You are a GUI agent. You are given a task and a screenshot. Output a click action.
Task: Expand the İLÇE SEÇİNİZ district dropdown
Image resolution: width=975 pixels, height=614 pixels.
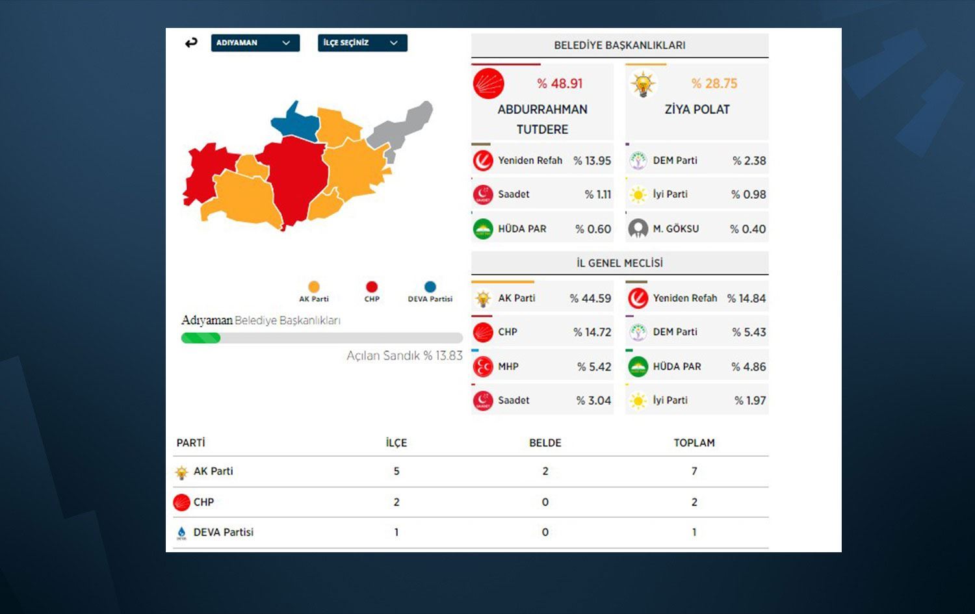pyautogui.click(x=362, y=43)
